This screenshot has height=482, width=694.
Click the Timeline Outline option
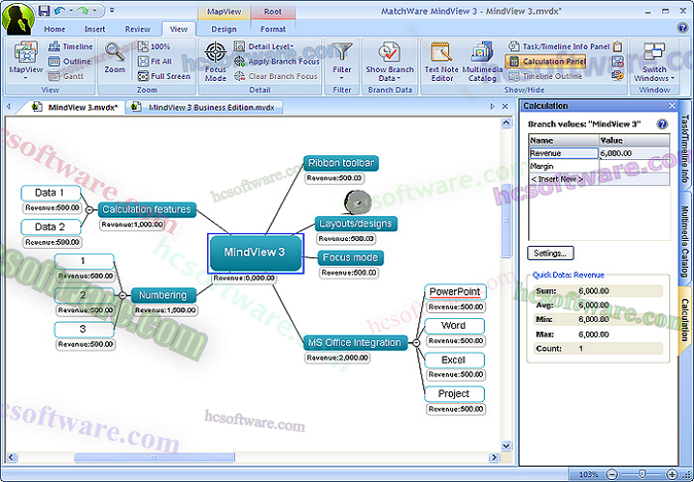(x=546, y=76)
